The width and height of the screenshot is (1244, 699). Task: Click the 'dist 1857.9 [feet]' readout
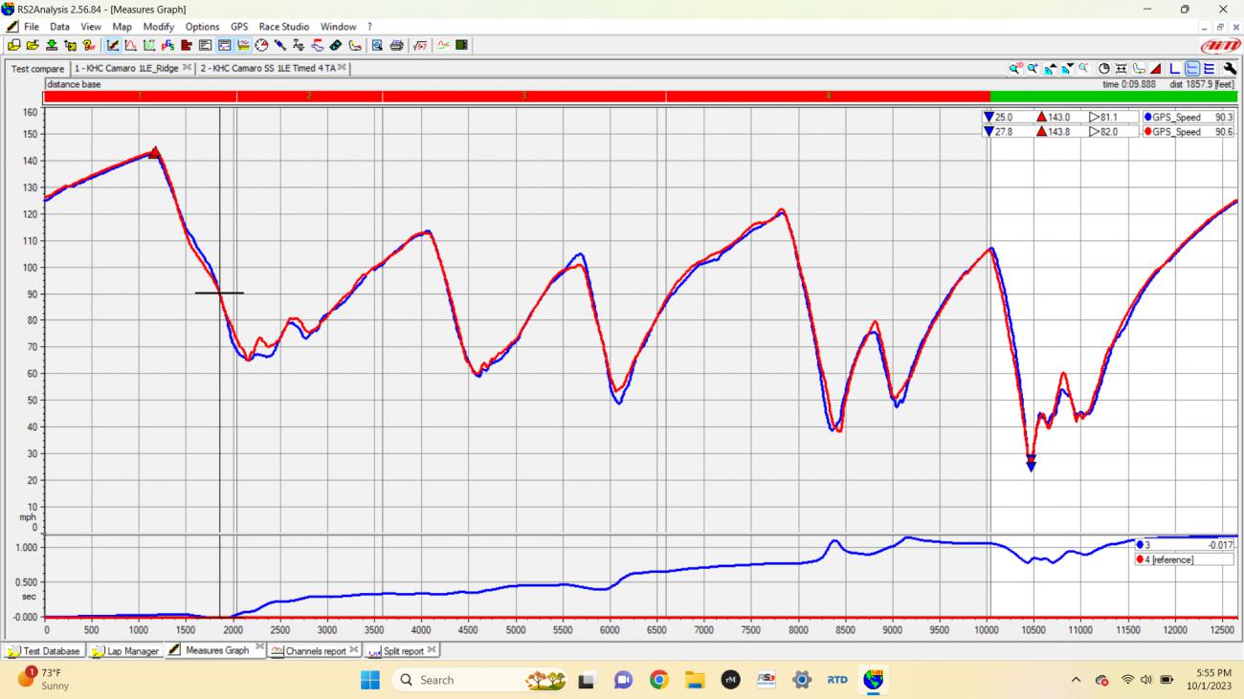click(x=1202, y=84)
